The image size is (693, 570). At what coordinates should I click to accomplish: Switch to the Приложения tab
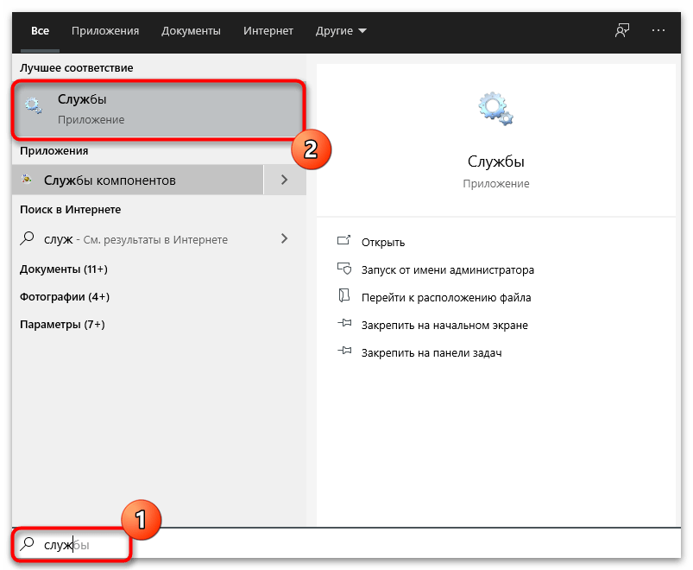coord(105,31)
